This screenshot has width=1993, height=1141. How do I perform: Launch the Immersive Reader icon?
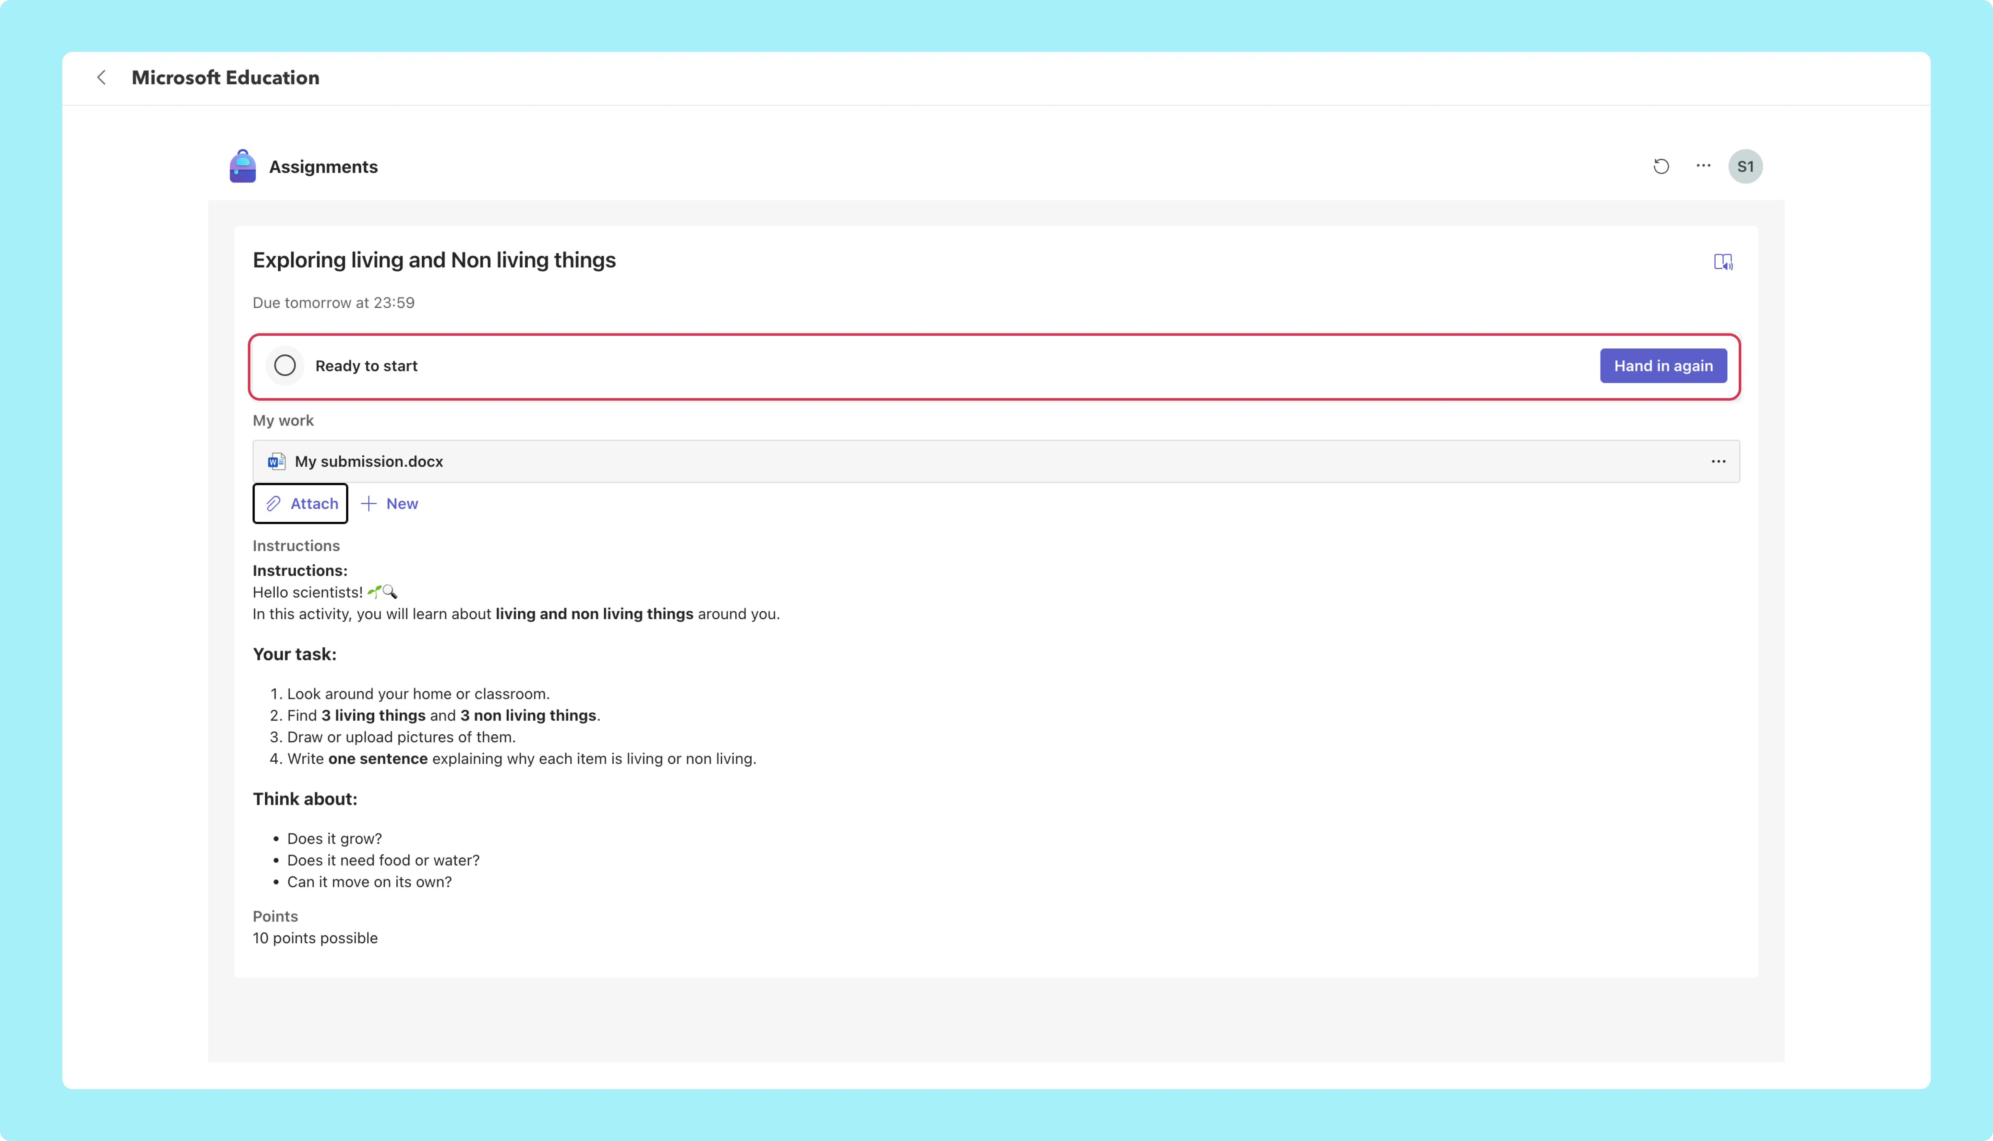click(1722, 262)
